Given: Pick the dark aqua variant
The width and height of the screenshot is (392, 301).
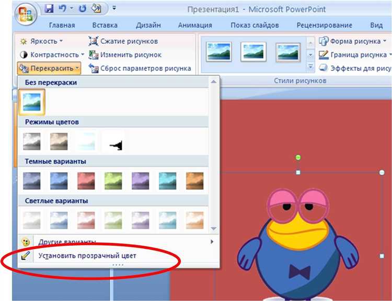Looking at the screenshot, I should [167, 181].
